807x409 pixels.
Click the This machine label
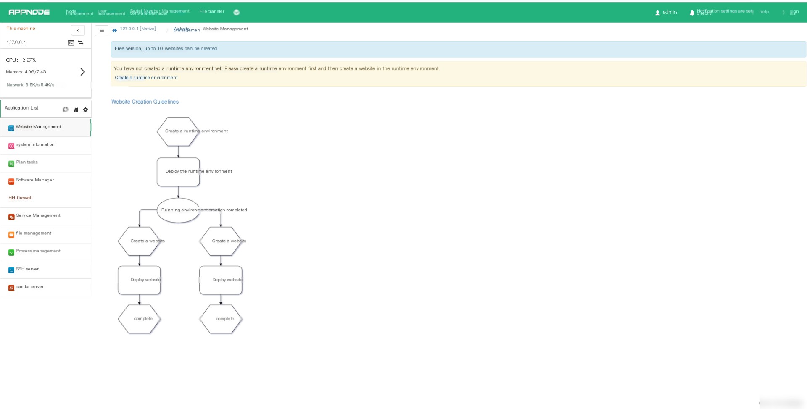pyautogui.click(x=21, y=29)
